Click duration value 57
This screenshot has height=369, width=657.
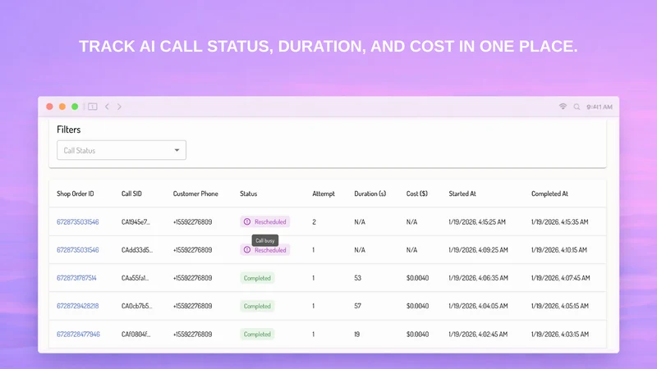pyautogui.click(x=357, y=306)
